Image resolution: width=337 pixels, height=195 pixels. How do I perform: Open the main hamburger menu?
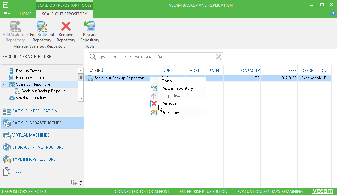click(x=7, y=14)
